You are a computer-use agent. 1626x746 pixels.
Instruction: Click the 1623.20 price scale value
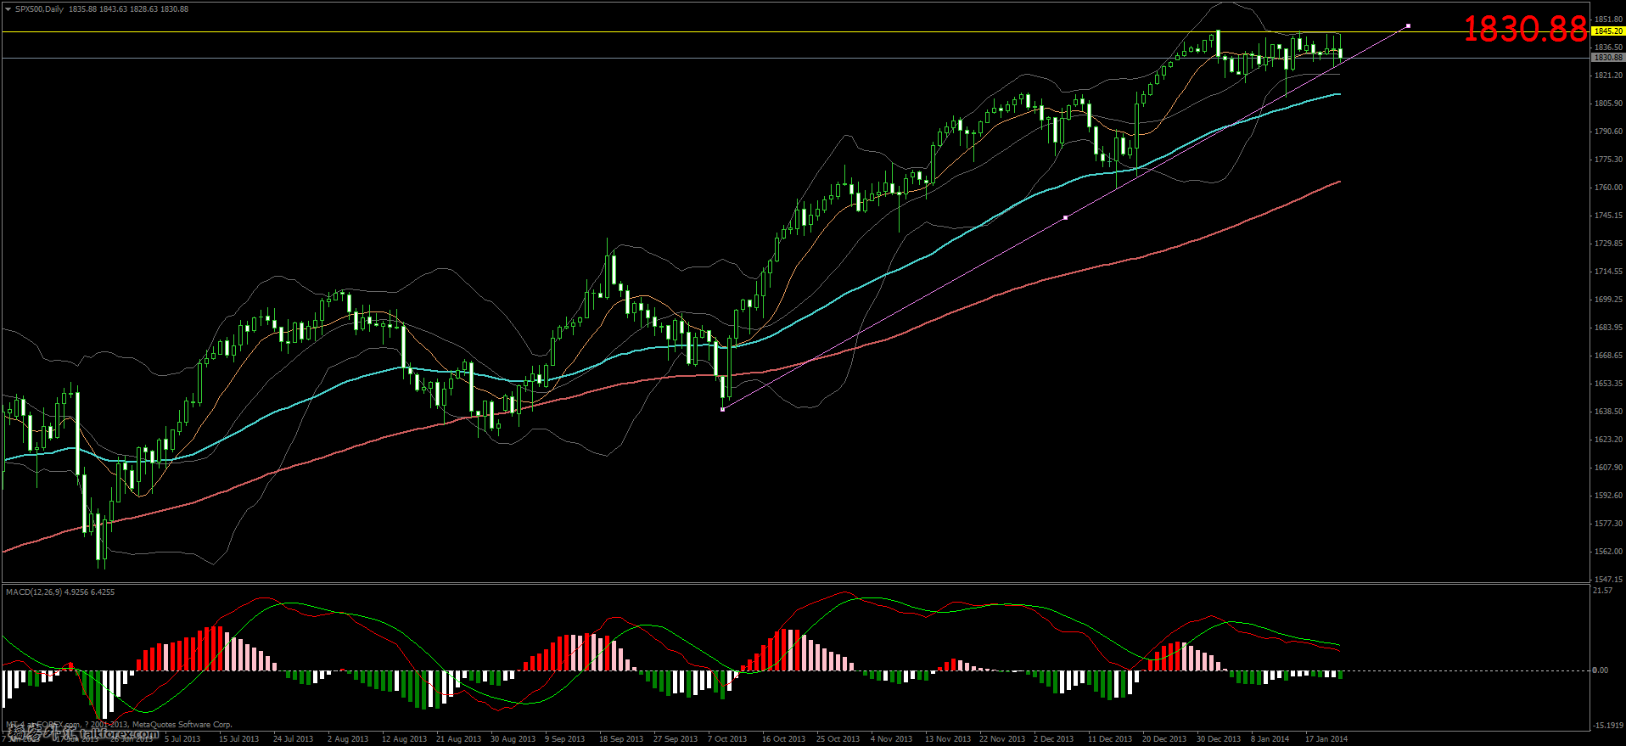pyautogui.click(x=1608, y=440)
